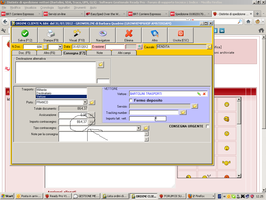The height and width of the screenshot is (200, 266).
Task: Switch to Lista ordini cli... in taskbar
Action: point(115,196)
